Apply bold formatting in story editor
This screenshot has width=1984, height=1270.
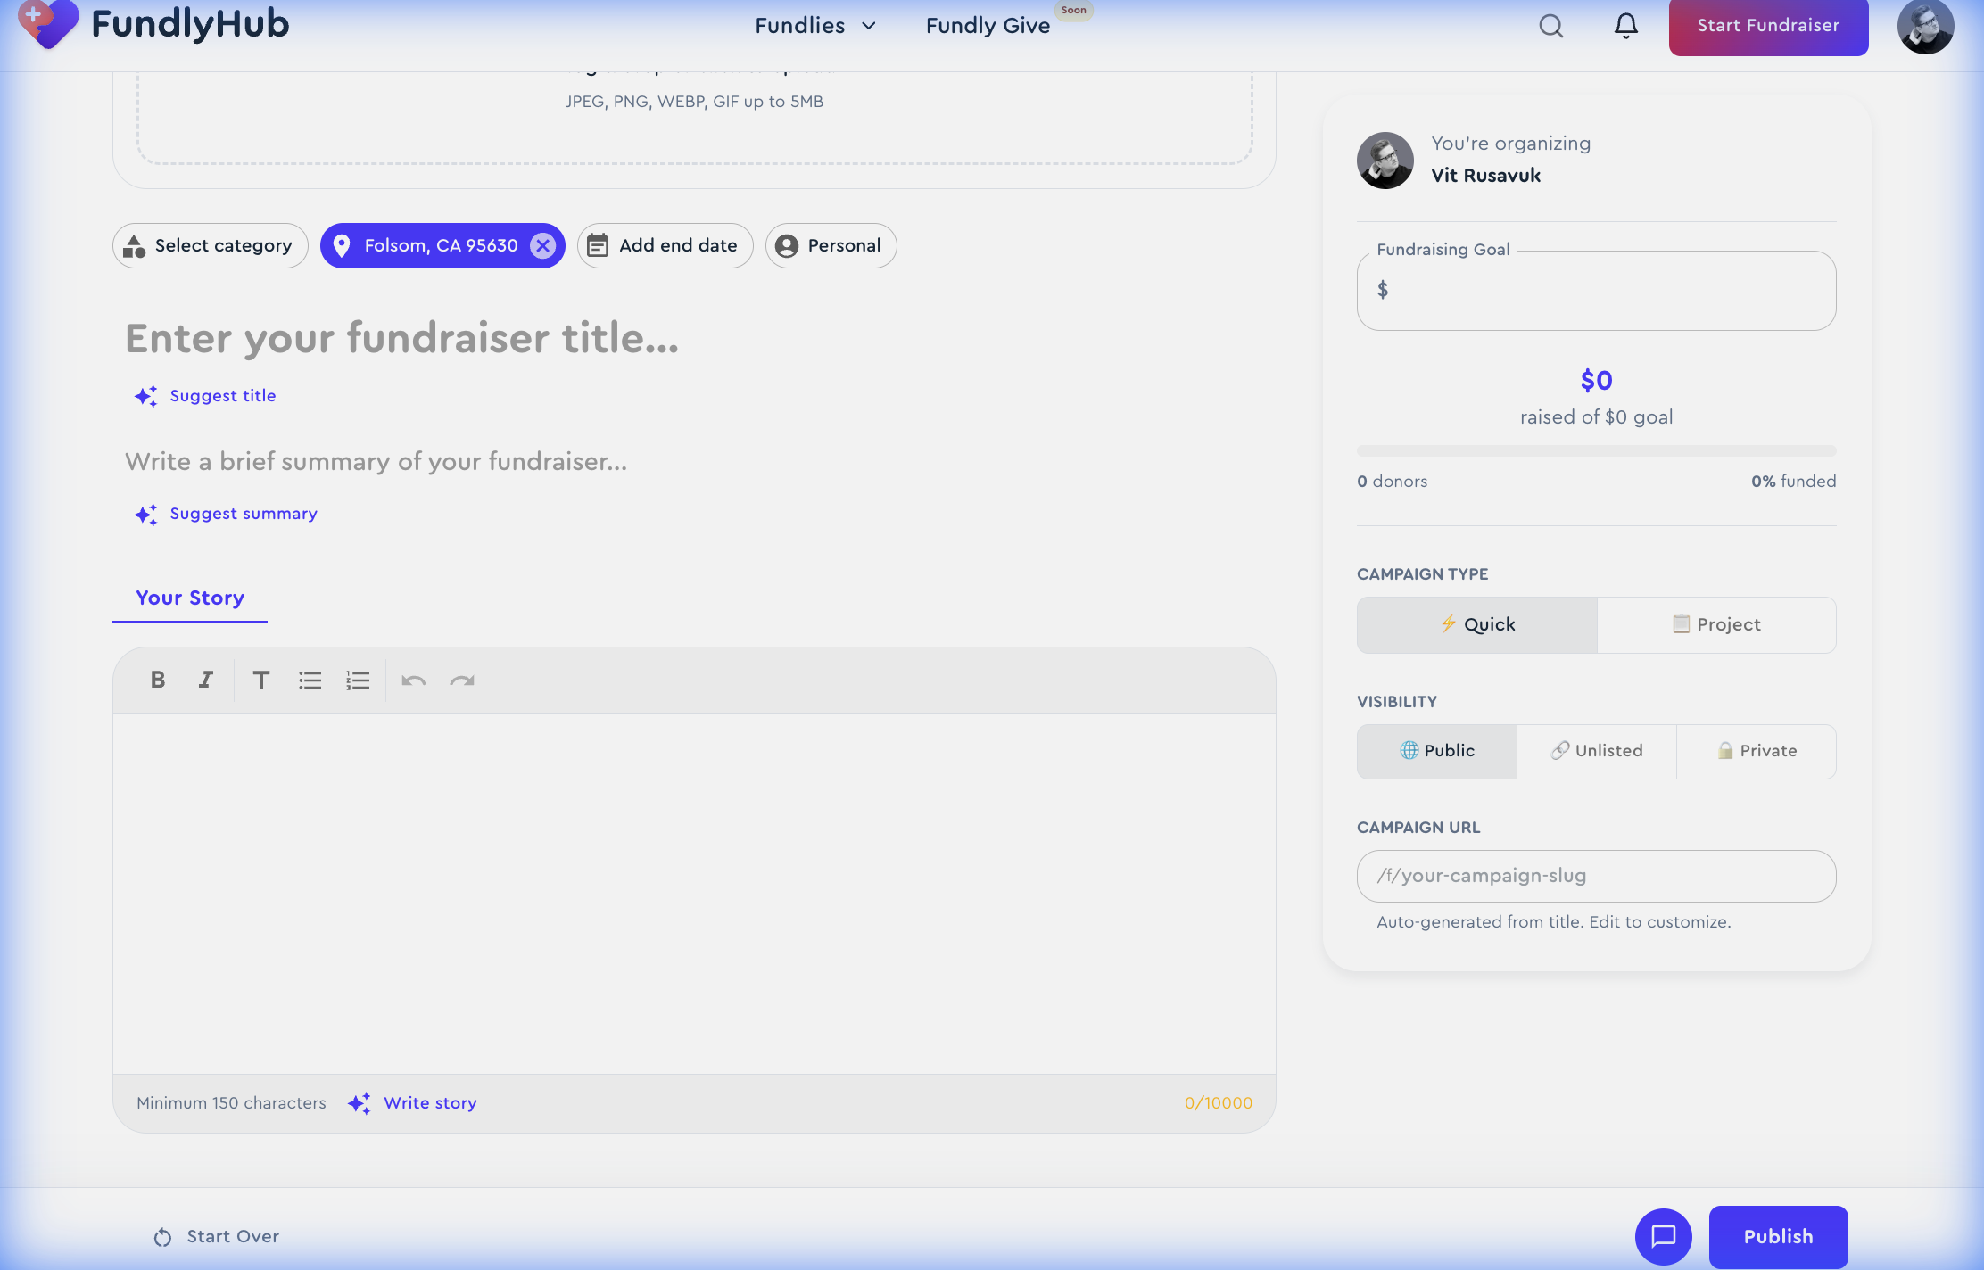[157, 680]
